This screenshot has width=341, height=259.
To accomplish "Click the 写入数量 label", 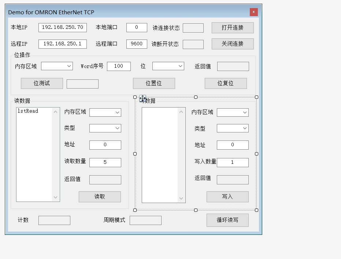I will (205, 161).
